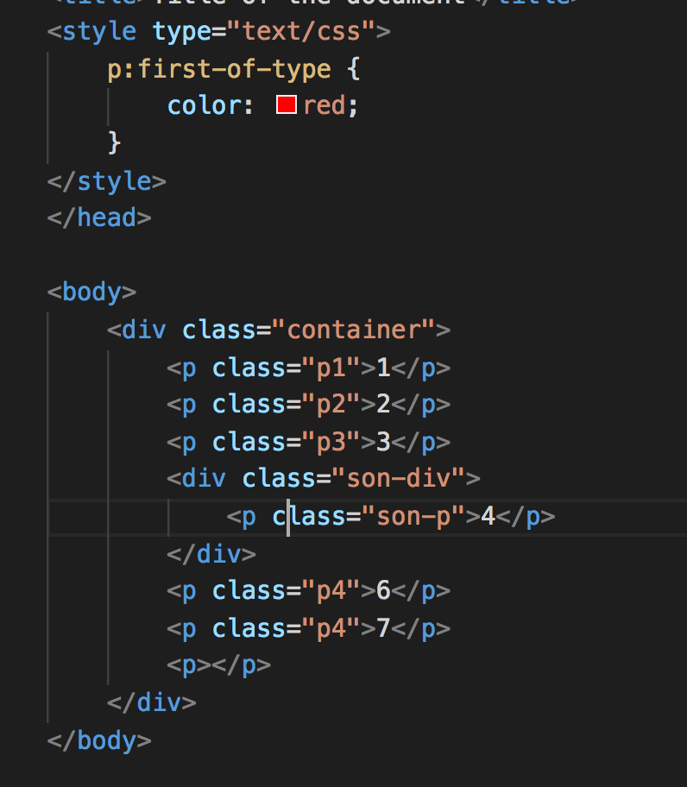The height and width of the screenshot is (787, 687).
Task: Click the opening body tag
Action: click(x=91, y=292)
